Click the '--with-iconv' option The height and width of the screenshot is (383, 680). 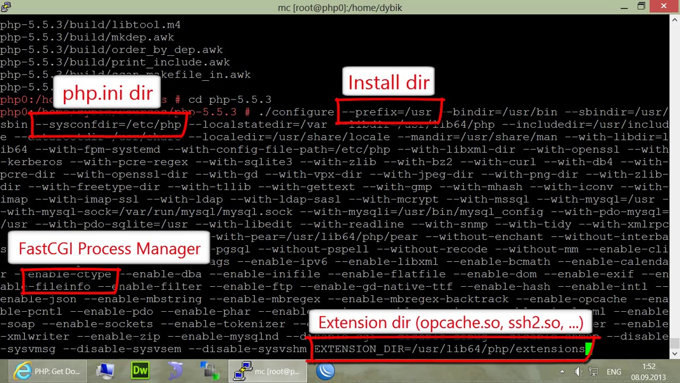point(571,187)
